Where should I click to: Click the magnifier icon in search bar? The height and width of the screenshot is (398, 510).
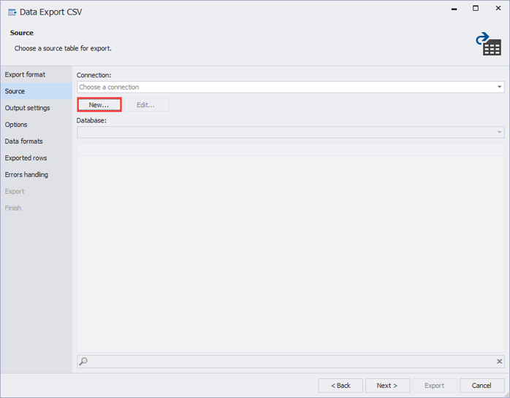tap(83, 362)
